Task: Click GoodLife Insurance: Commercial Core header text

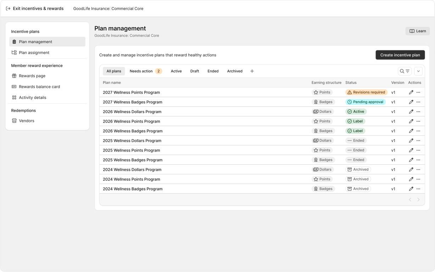Action: point(108,8)
